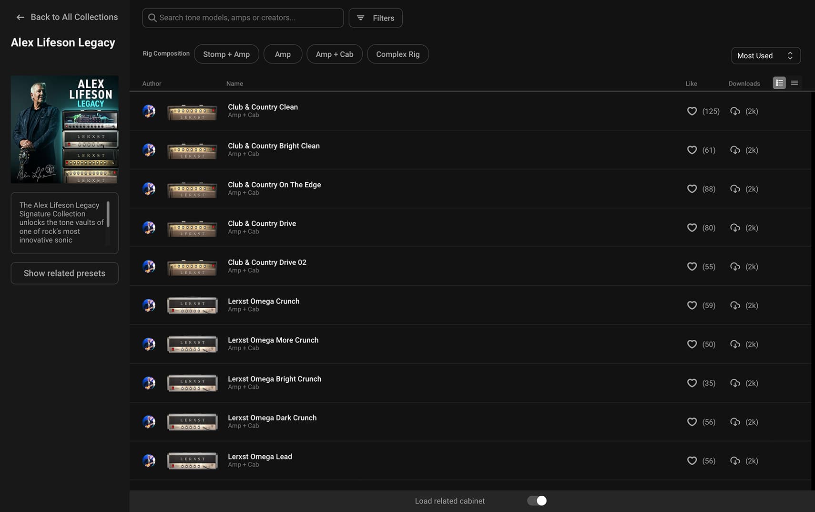Download Lerxst Omega More Crunch

point(735,344)
